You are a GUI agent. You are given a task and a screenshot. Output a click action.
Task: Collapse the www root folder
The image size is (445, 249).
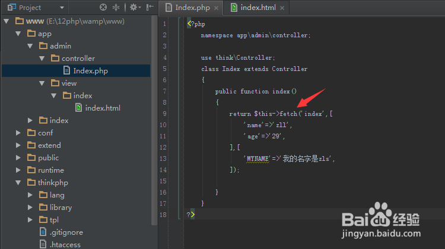click(x=7, y=21)
